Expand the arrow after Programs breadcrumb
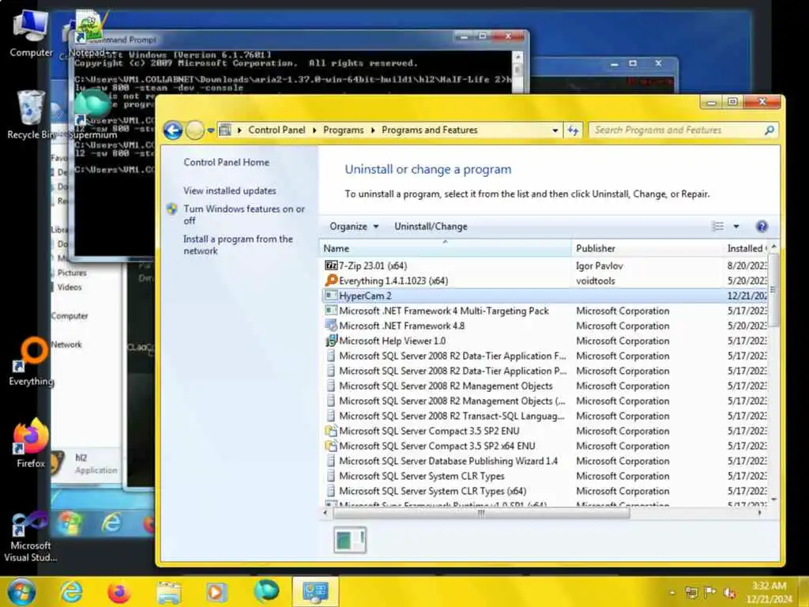 [373, 130]
